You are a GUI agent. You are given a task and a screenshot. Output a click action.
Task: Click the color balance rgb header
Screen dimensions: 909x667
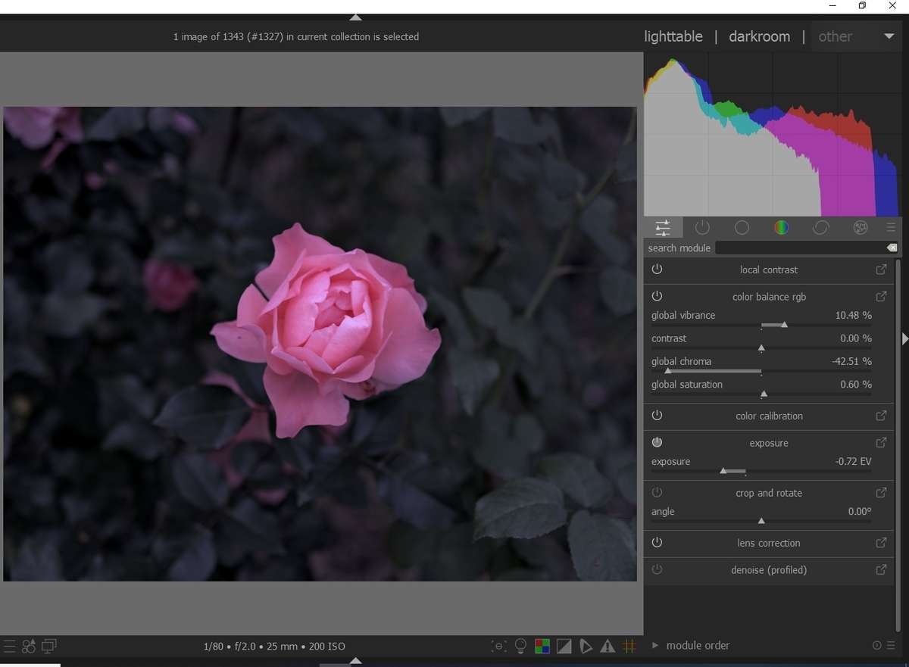point(769,297)
